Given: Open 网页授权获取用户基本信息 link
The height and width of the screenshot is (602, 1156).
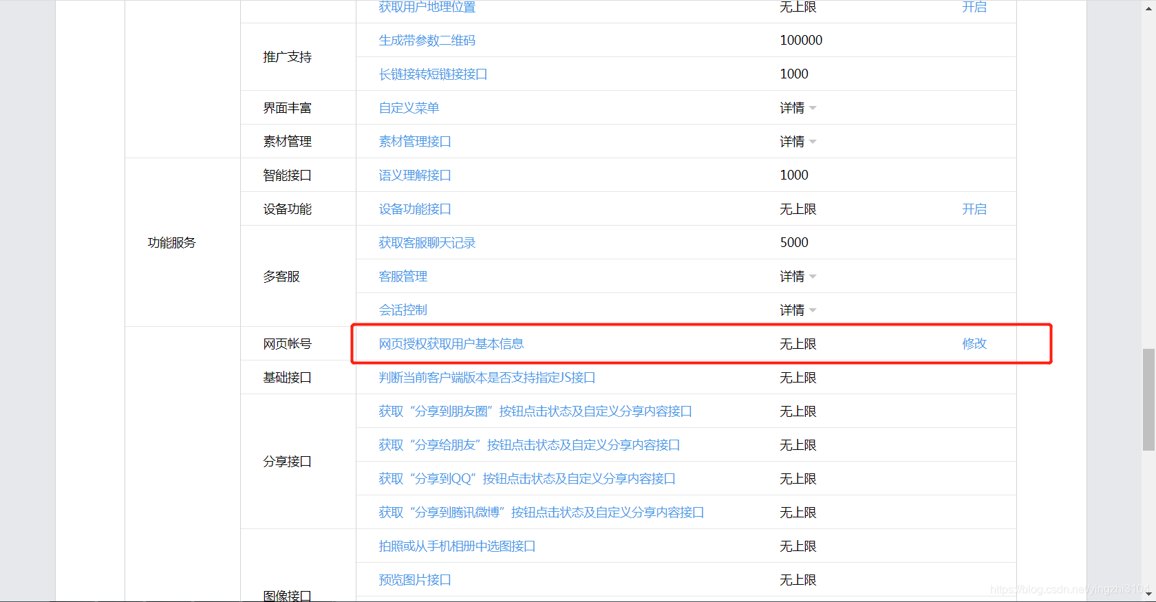Looking at the screenshot, I should (451, 344).
